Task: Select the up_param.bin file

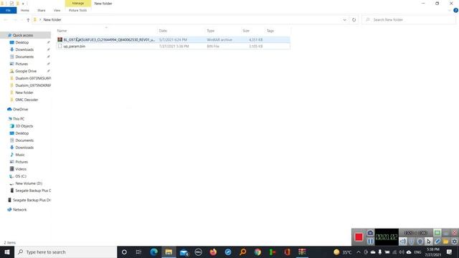Action: [x=174, y=46]
